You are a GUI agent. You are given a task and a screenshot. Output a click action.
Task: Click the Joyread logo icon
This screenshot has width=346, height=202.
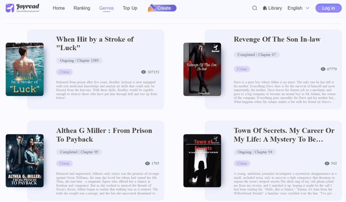click(x=10, y=8)
